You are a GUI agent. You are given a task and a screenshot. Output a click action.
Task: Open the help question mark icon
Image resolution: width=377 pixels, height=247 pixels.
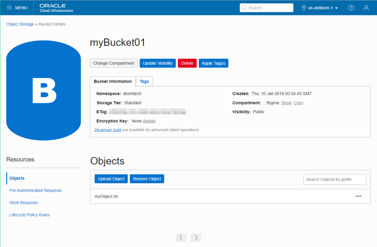(x=351, y=8)
